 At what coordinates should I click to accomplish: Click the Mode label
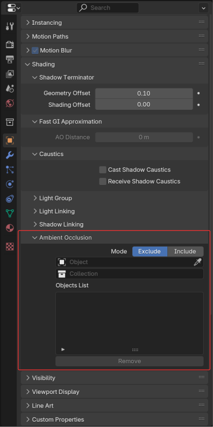tap(119, 251)
